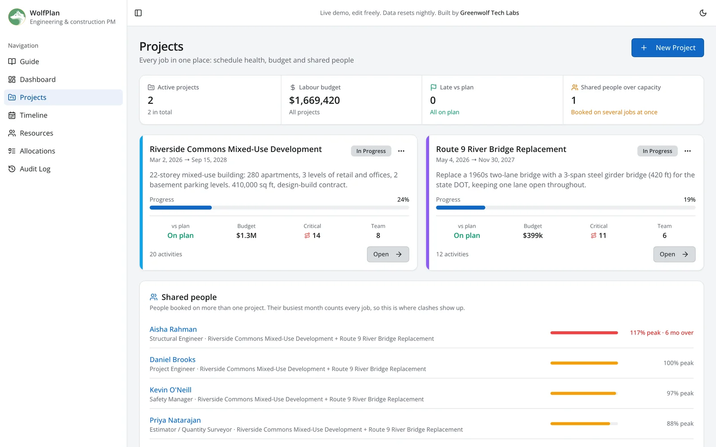Open the Greenwolf Tech Labs link
This screenshot has width=716, height=447.
(490, 13)
